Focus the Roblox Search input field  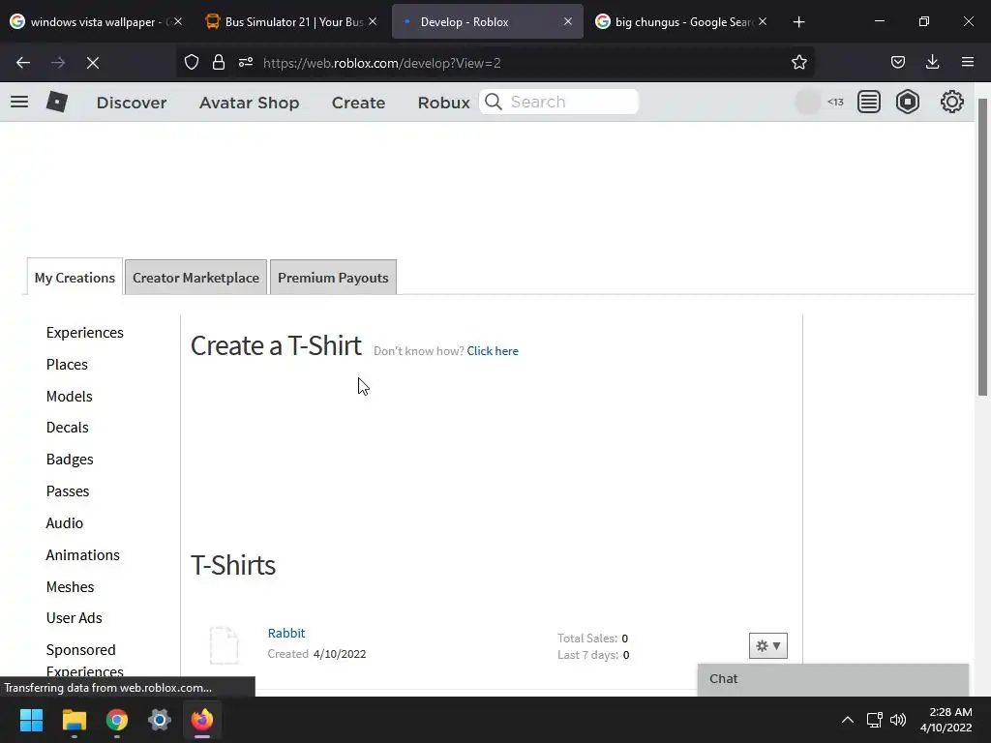(x=558, y=102)
